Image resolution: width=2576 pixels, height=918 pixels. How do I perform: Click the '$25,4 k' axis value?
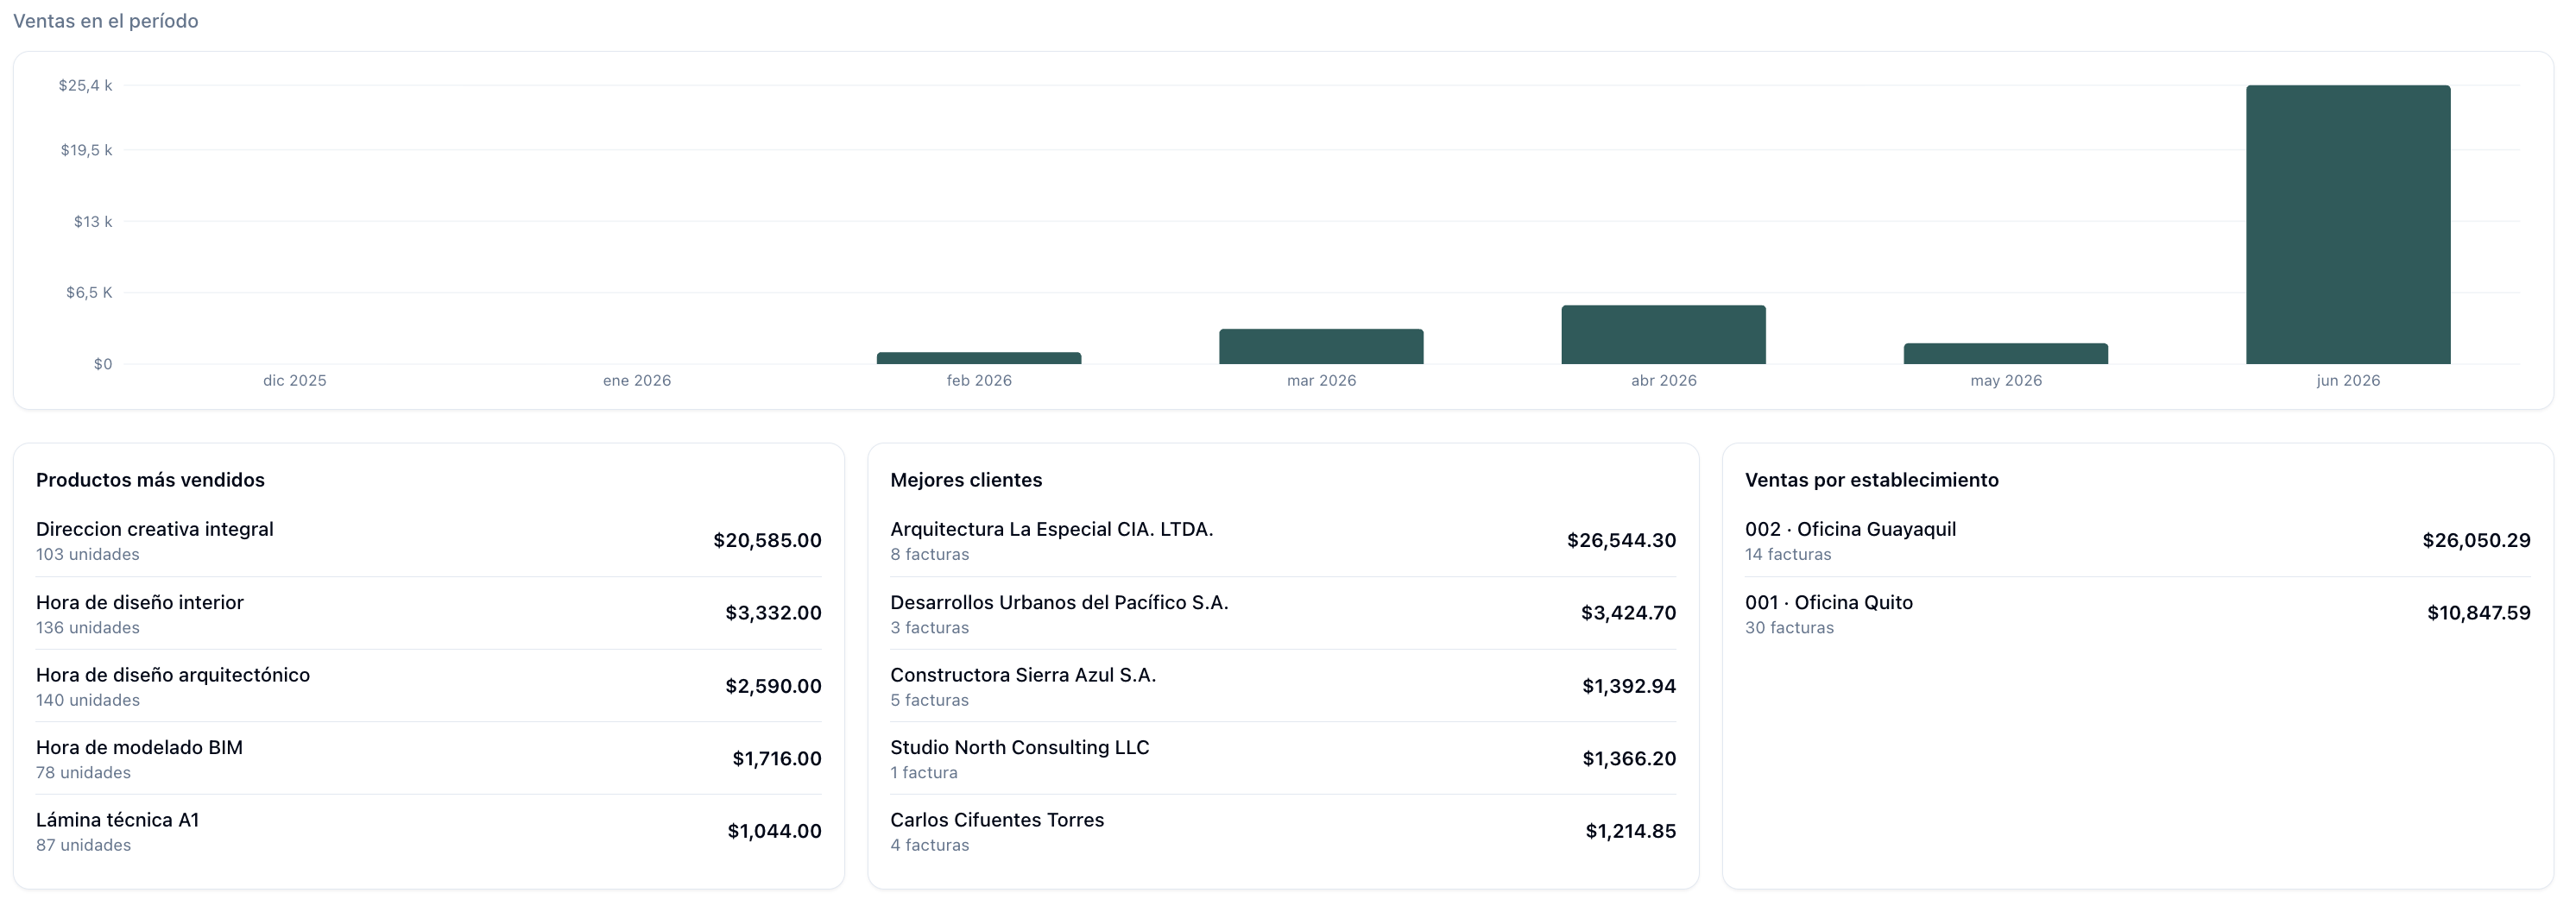86,86
